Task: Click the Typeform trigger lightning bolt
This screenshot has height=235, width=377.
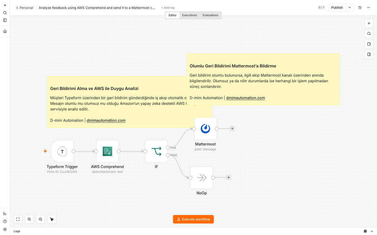Action: [45, 151]
